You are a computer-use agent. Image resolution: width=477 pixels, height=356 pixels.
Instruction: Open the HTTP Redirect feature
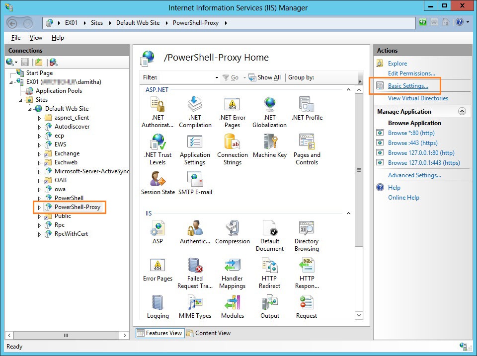269,273
